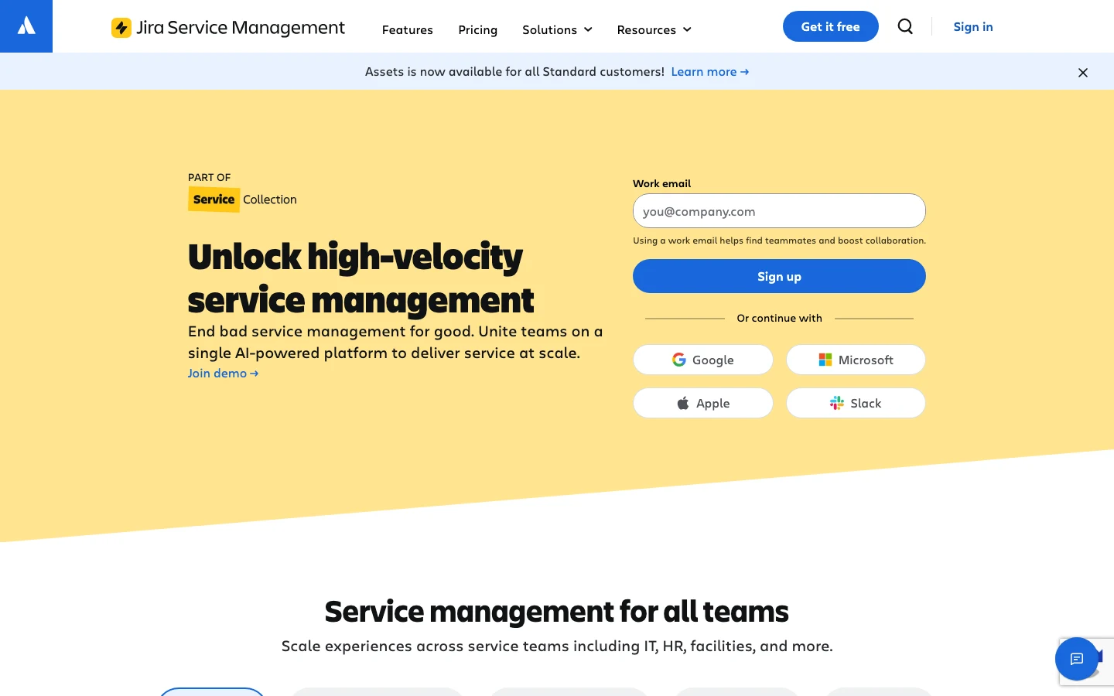Open the chat widget button
Image resolution: width=1114 pixels, height=696 pixels.
click(1077, 659)
